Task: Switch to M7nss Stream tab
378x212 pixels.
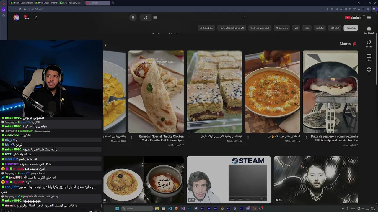Action: point(47,3)
